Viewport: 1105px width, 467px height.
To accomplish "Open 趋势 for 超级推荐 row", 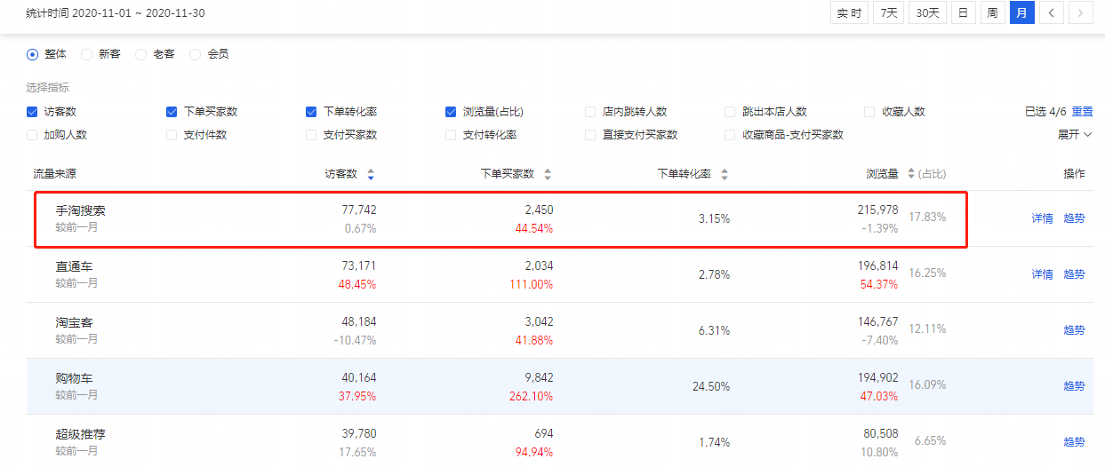I will (1074, 442).
